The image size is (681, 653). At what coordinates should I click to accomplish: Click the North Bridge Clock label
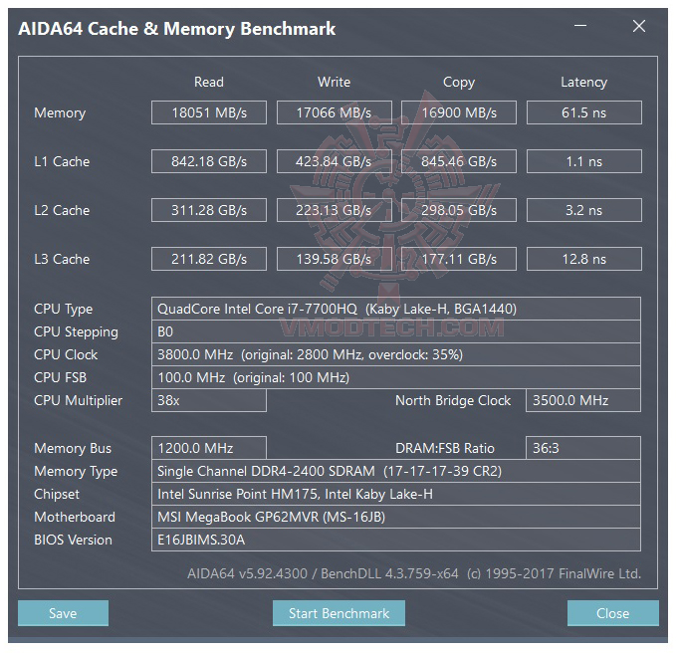coord(453,401)
